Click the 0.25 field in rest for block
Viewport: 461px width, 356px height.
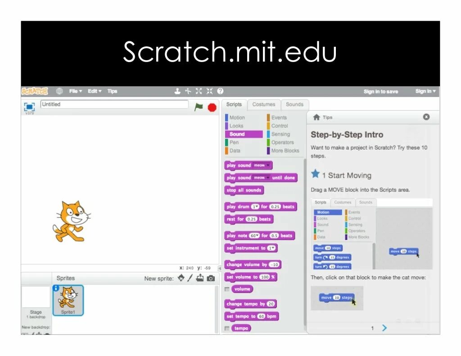click(251, 219)
